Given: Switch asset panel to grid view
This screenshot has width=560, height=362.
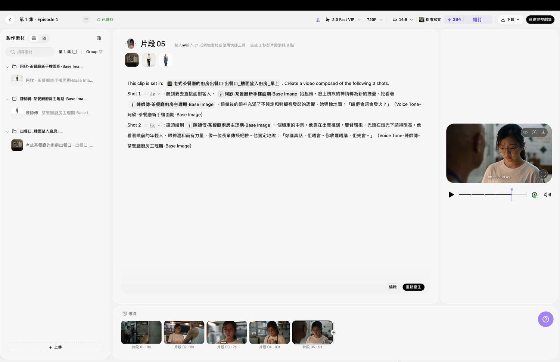Looking at the screenshot, I should pos(44,38).
